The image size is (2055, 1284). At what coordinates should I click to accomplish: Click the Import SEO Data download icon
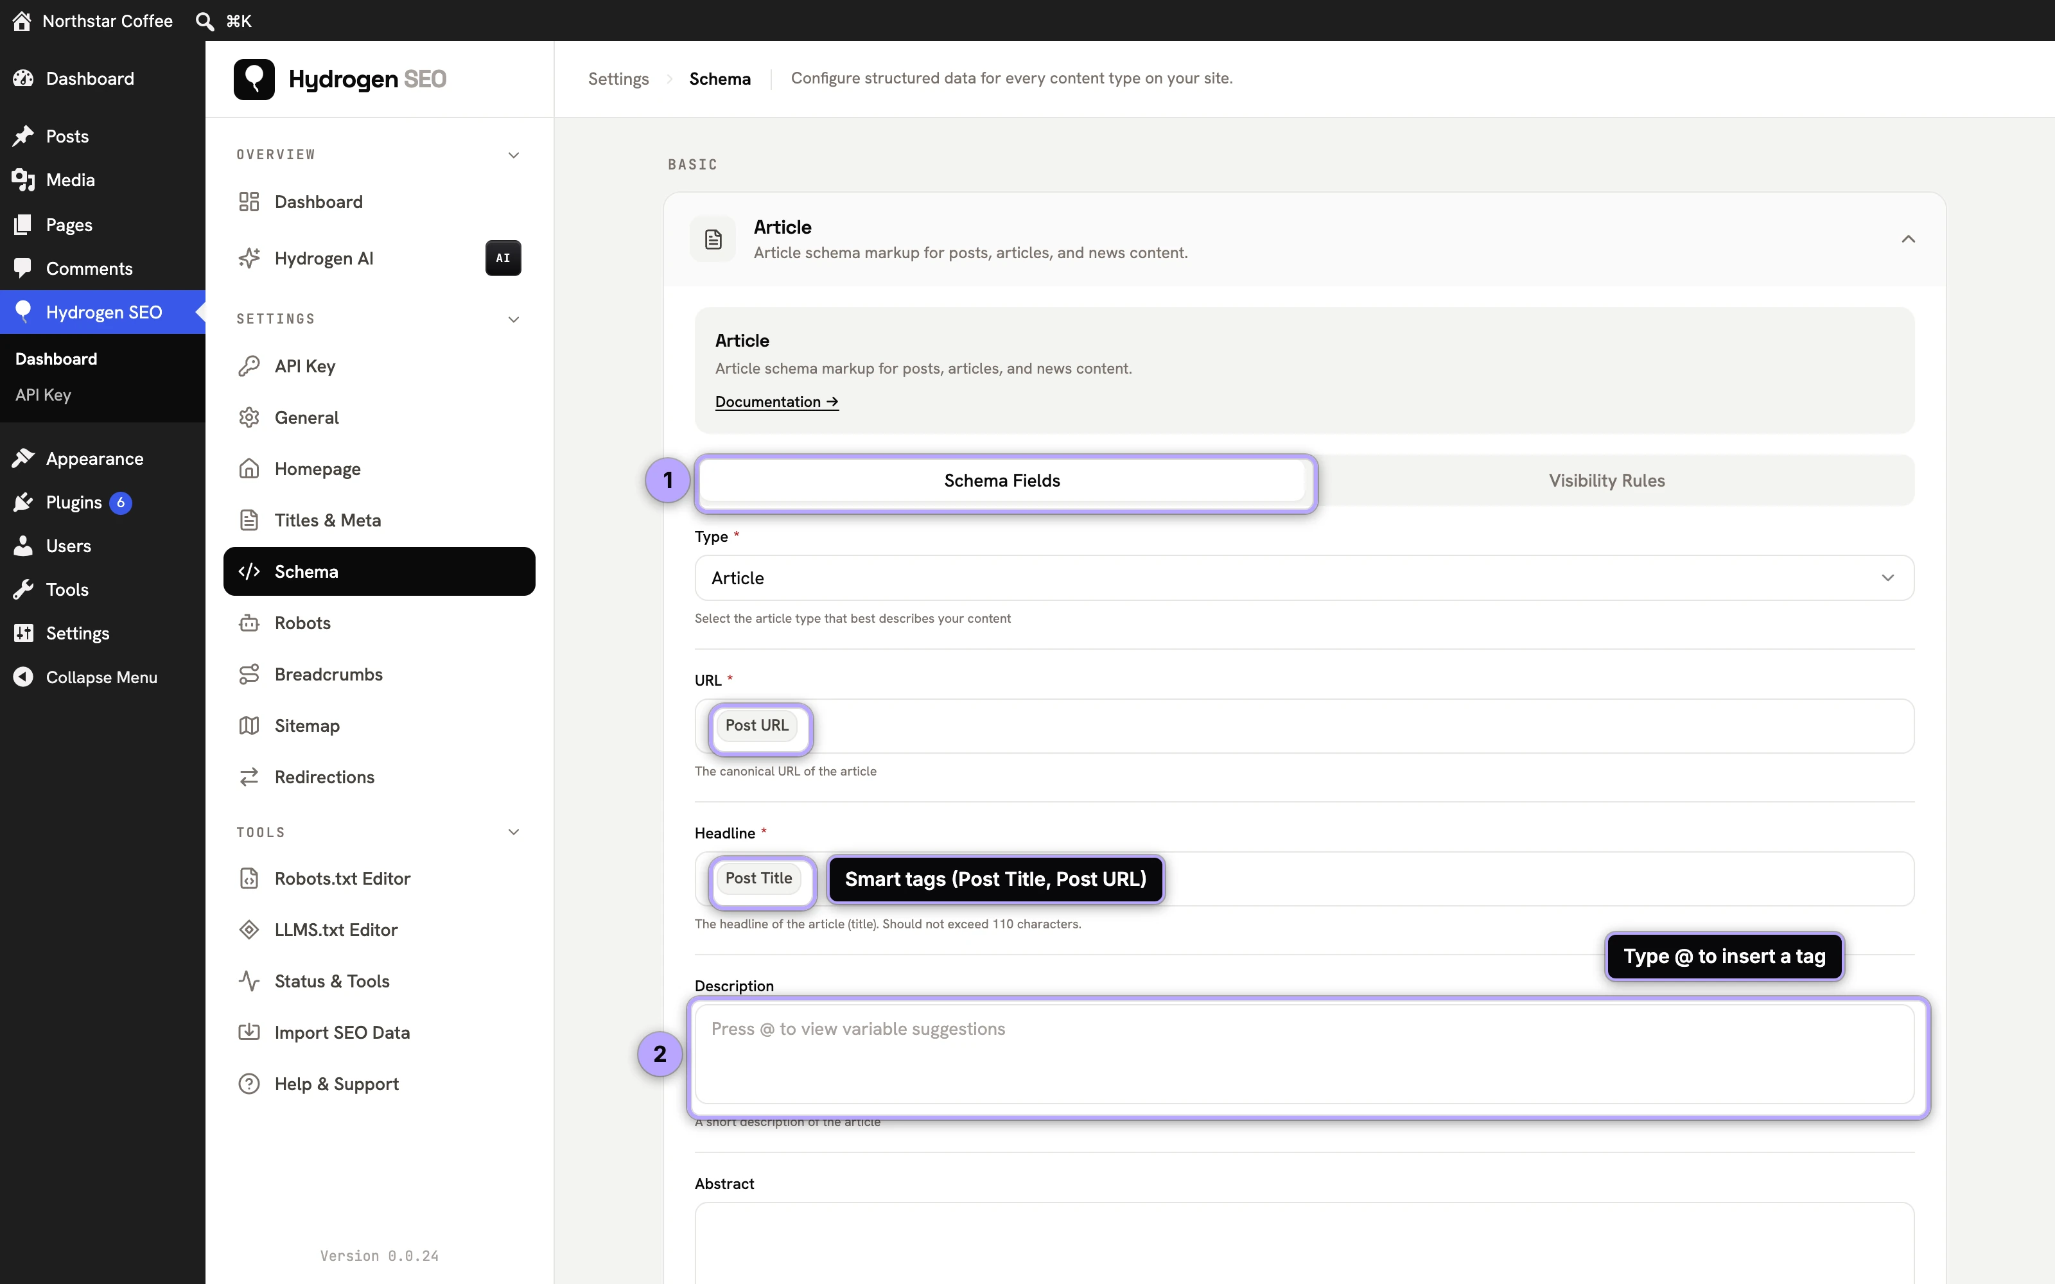click(x=249, y=1032)
